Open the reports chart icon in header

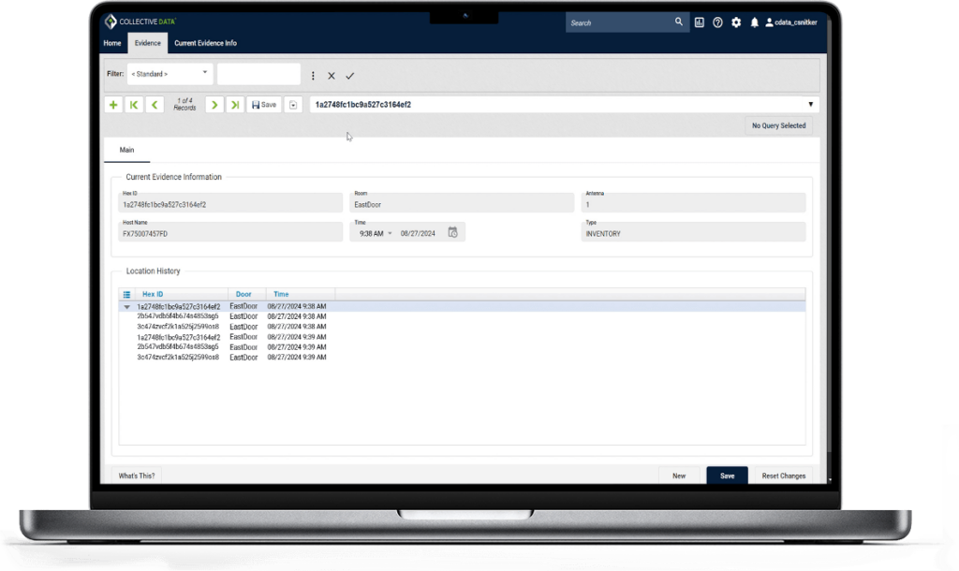(x=700, y=22)
